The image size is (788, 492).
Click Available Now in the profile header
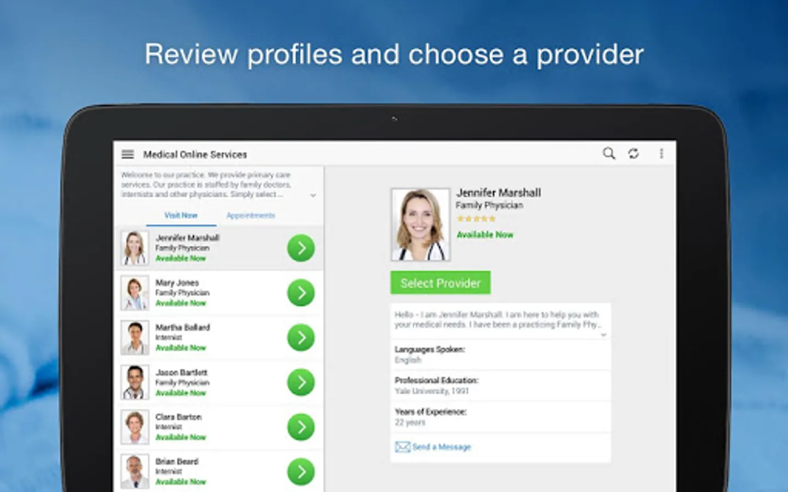pos(485,235)
